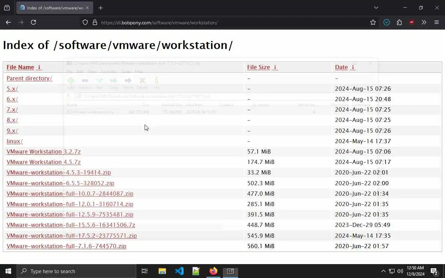Reload the current page
The image size is (445, 278).
pyautogui.click(x=33, y=22)
